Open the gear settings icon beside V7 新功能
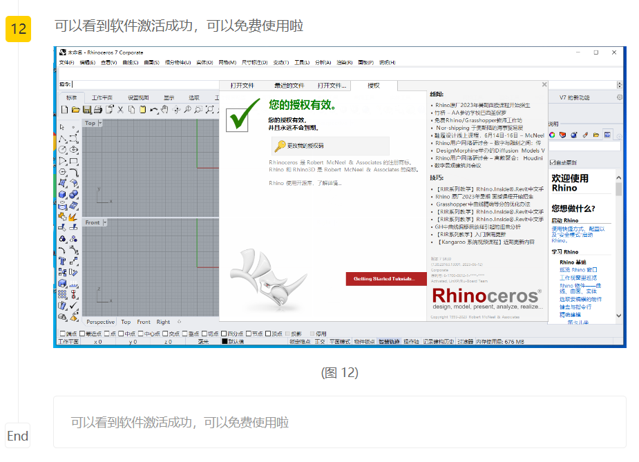 620,97
